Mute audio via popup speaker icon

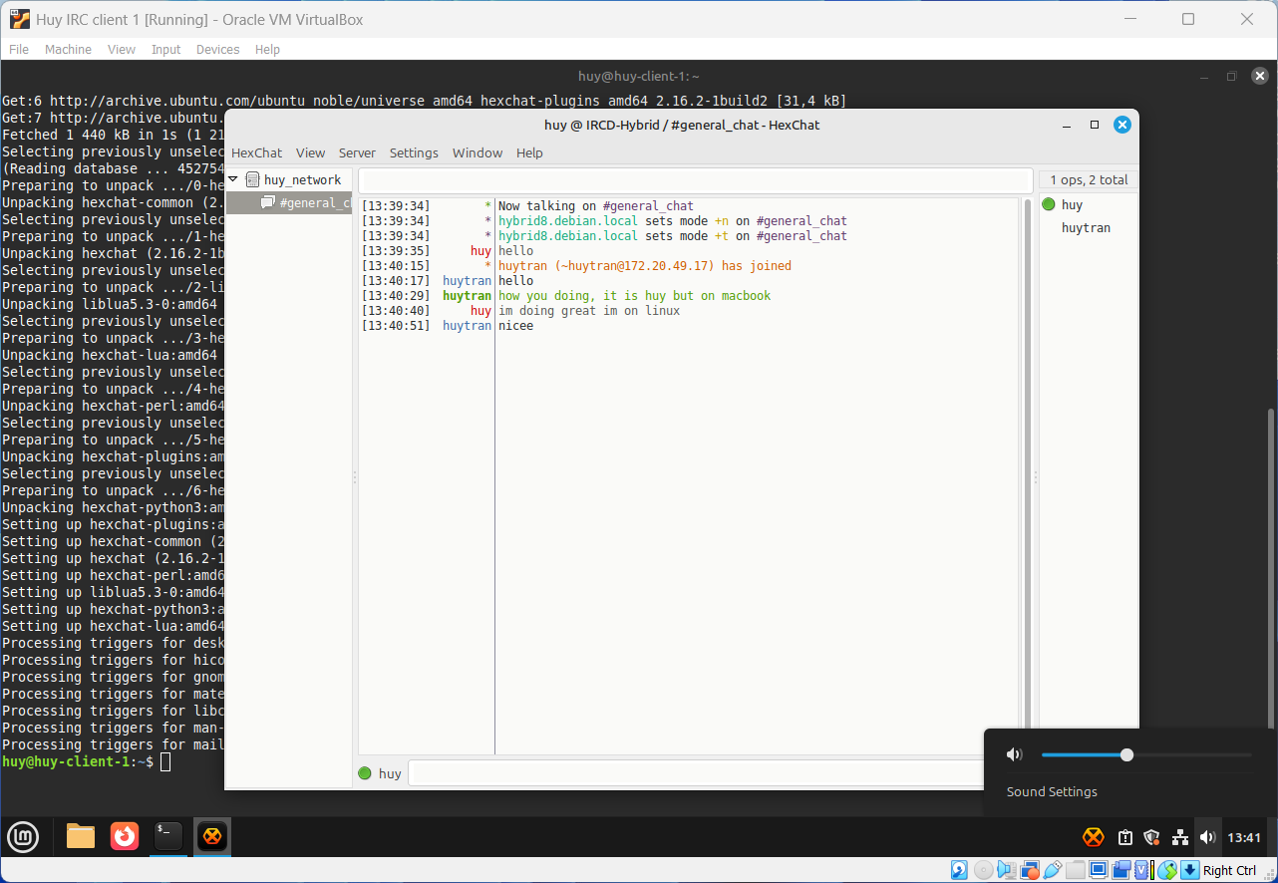click(1015, 754)
